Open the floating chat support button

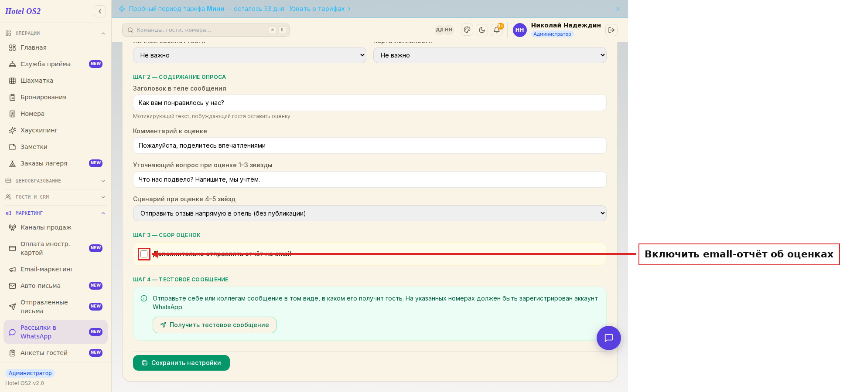coord(609,338)
